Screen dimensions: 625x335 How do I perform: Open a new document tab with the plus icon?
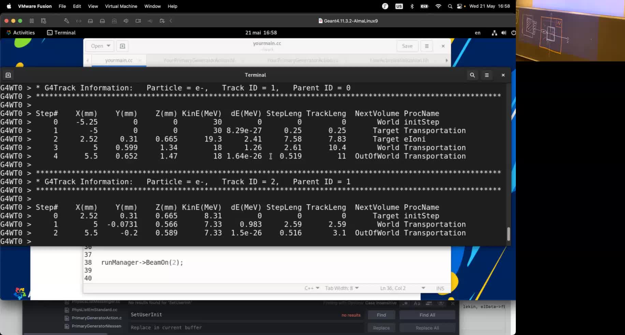(122, 46)
